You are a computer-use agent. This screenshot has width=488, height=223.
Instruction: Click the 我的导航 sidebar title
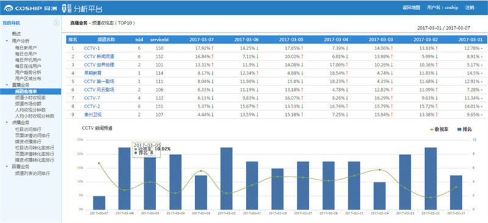click(x=12, y=23)
